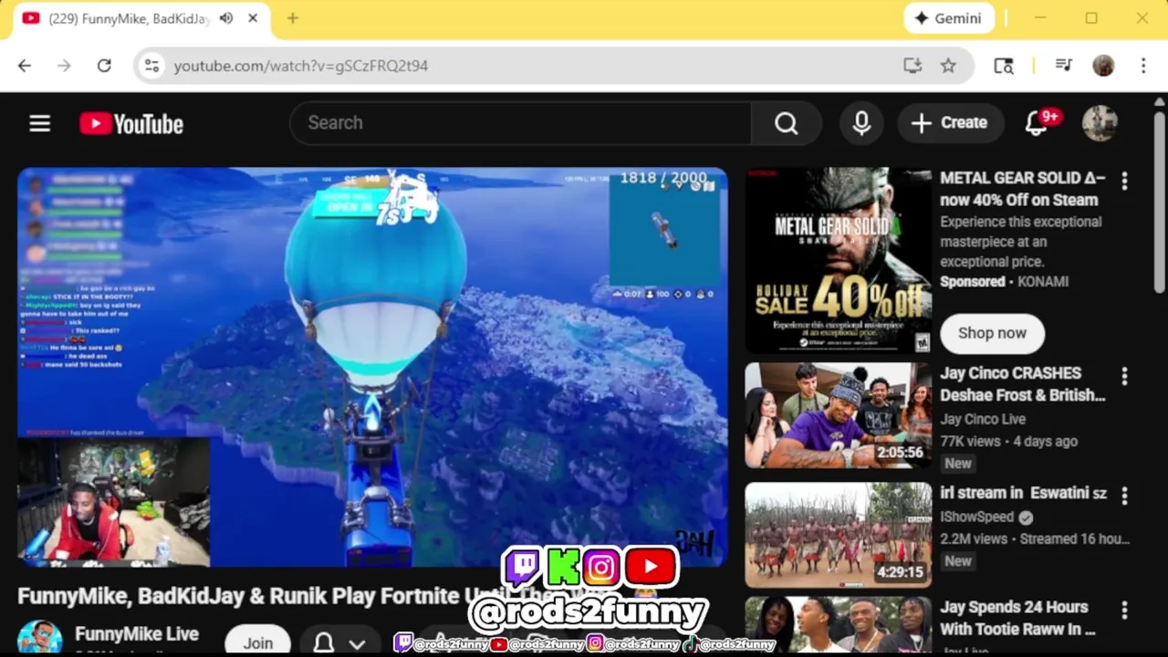1168x657 pixels.
Task: Click the Fortnite video player
Action: (x=372, y=368)
